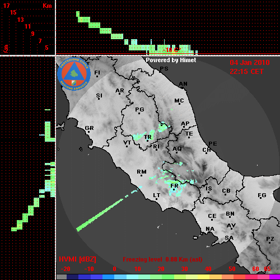
Task: Click the green radial radar echo over the sea
Action: pyautogui.click(x=100, y=215)
